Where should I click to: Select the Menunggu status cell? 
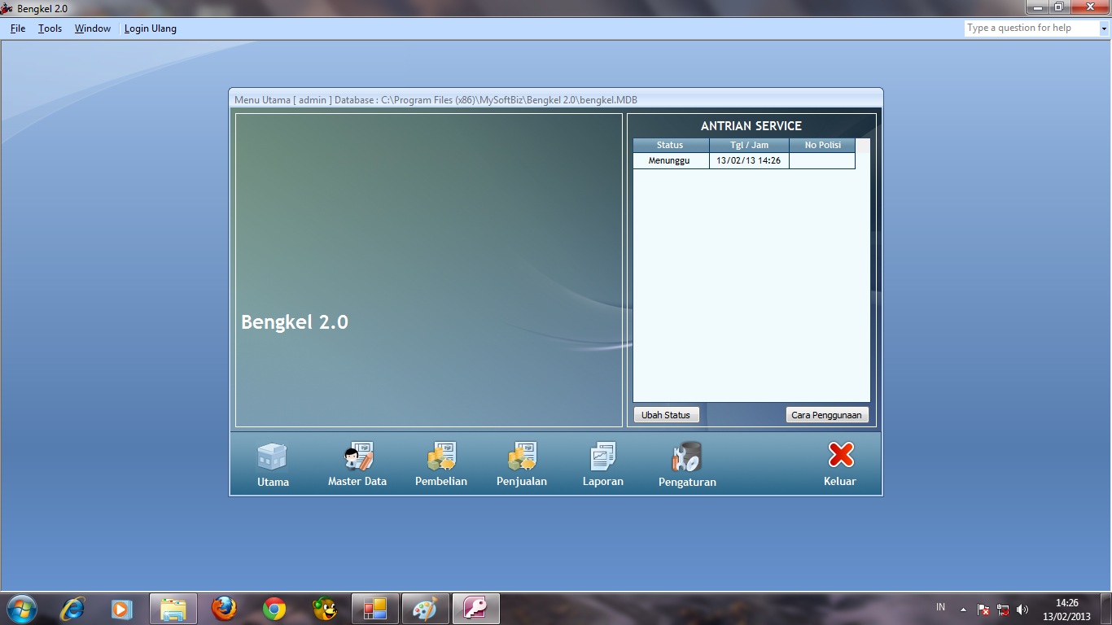671,161
